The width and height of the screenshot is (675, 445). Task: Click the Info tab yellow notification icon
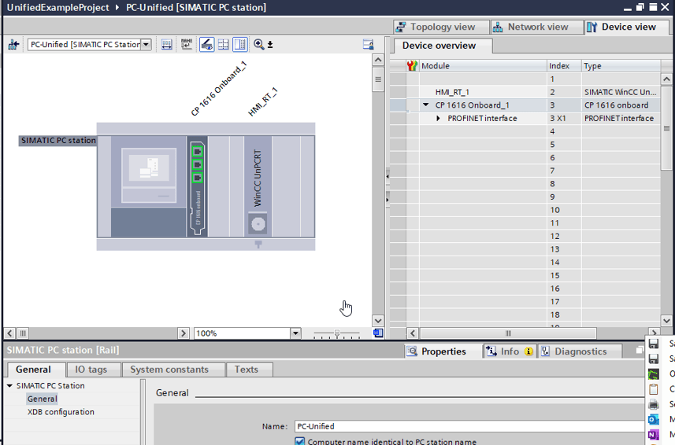click(529, 351)
